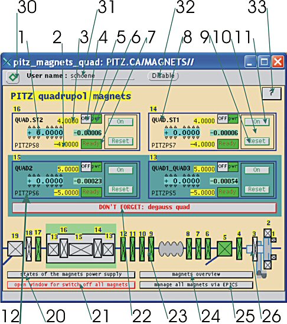Click the QUAD.ST1 lower limit -4.0000
287x324 pixels.
(x=203, y=144)
